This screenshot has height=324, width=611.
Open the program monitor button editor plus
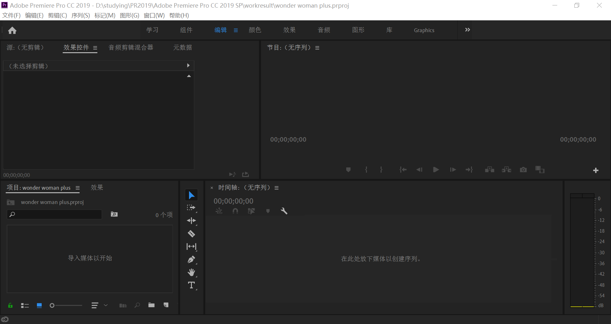pyautogui.click(x=596, y=171)
